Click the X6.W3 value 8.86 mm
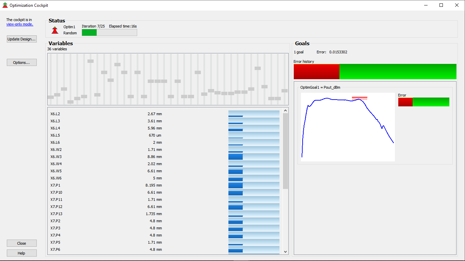 155,157
